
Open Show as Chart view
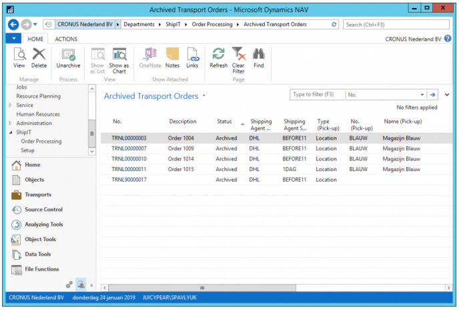tap(119, 57)
